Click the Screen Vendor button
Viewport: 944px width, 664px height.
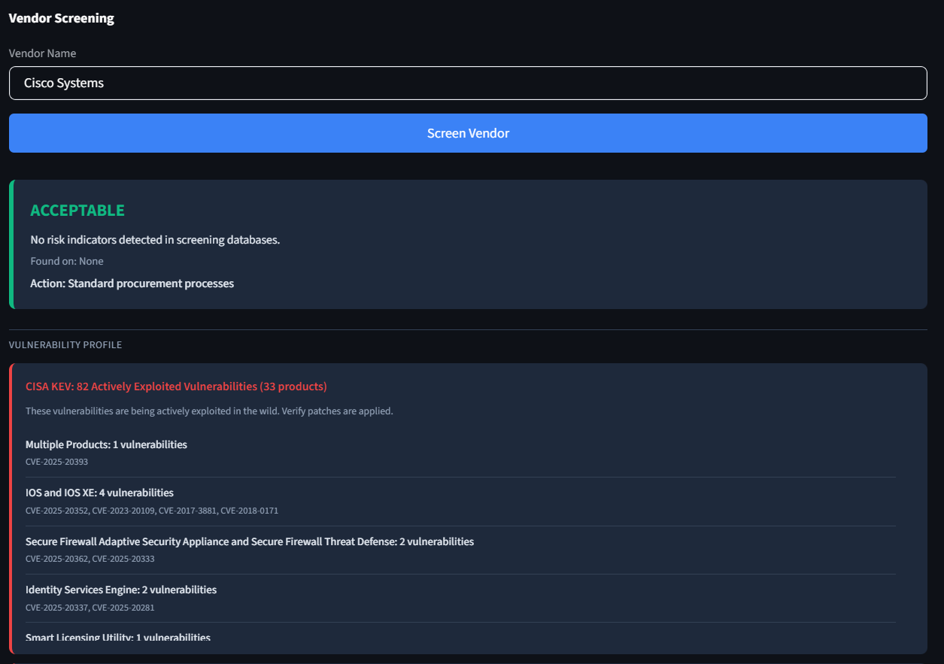tap(468, 133)
